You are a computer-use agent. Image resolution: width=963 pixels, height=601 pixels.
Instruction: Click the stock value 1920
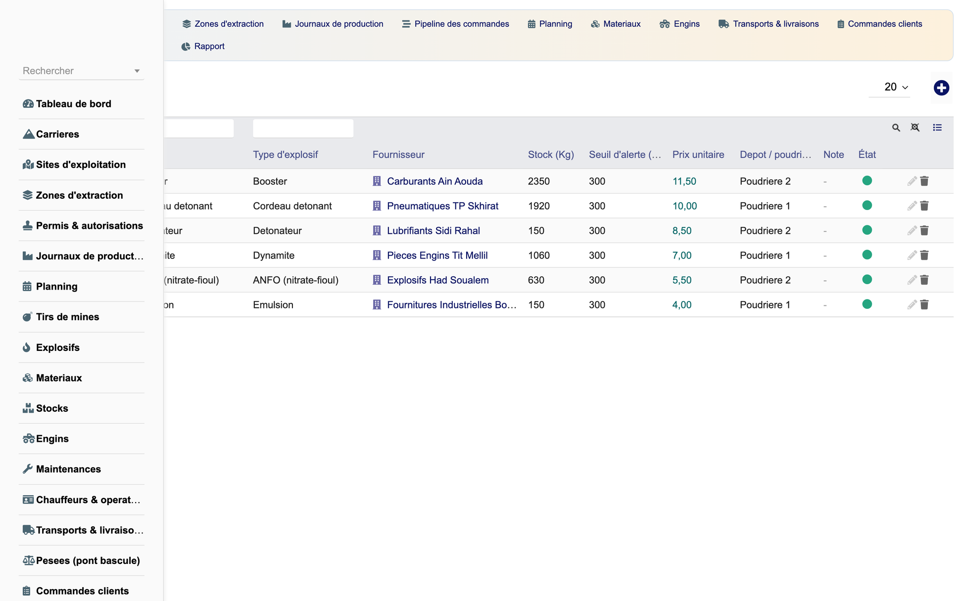click(x=539, y=206)
